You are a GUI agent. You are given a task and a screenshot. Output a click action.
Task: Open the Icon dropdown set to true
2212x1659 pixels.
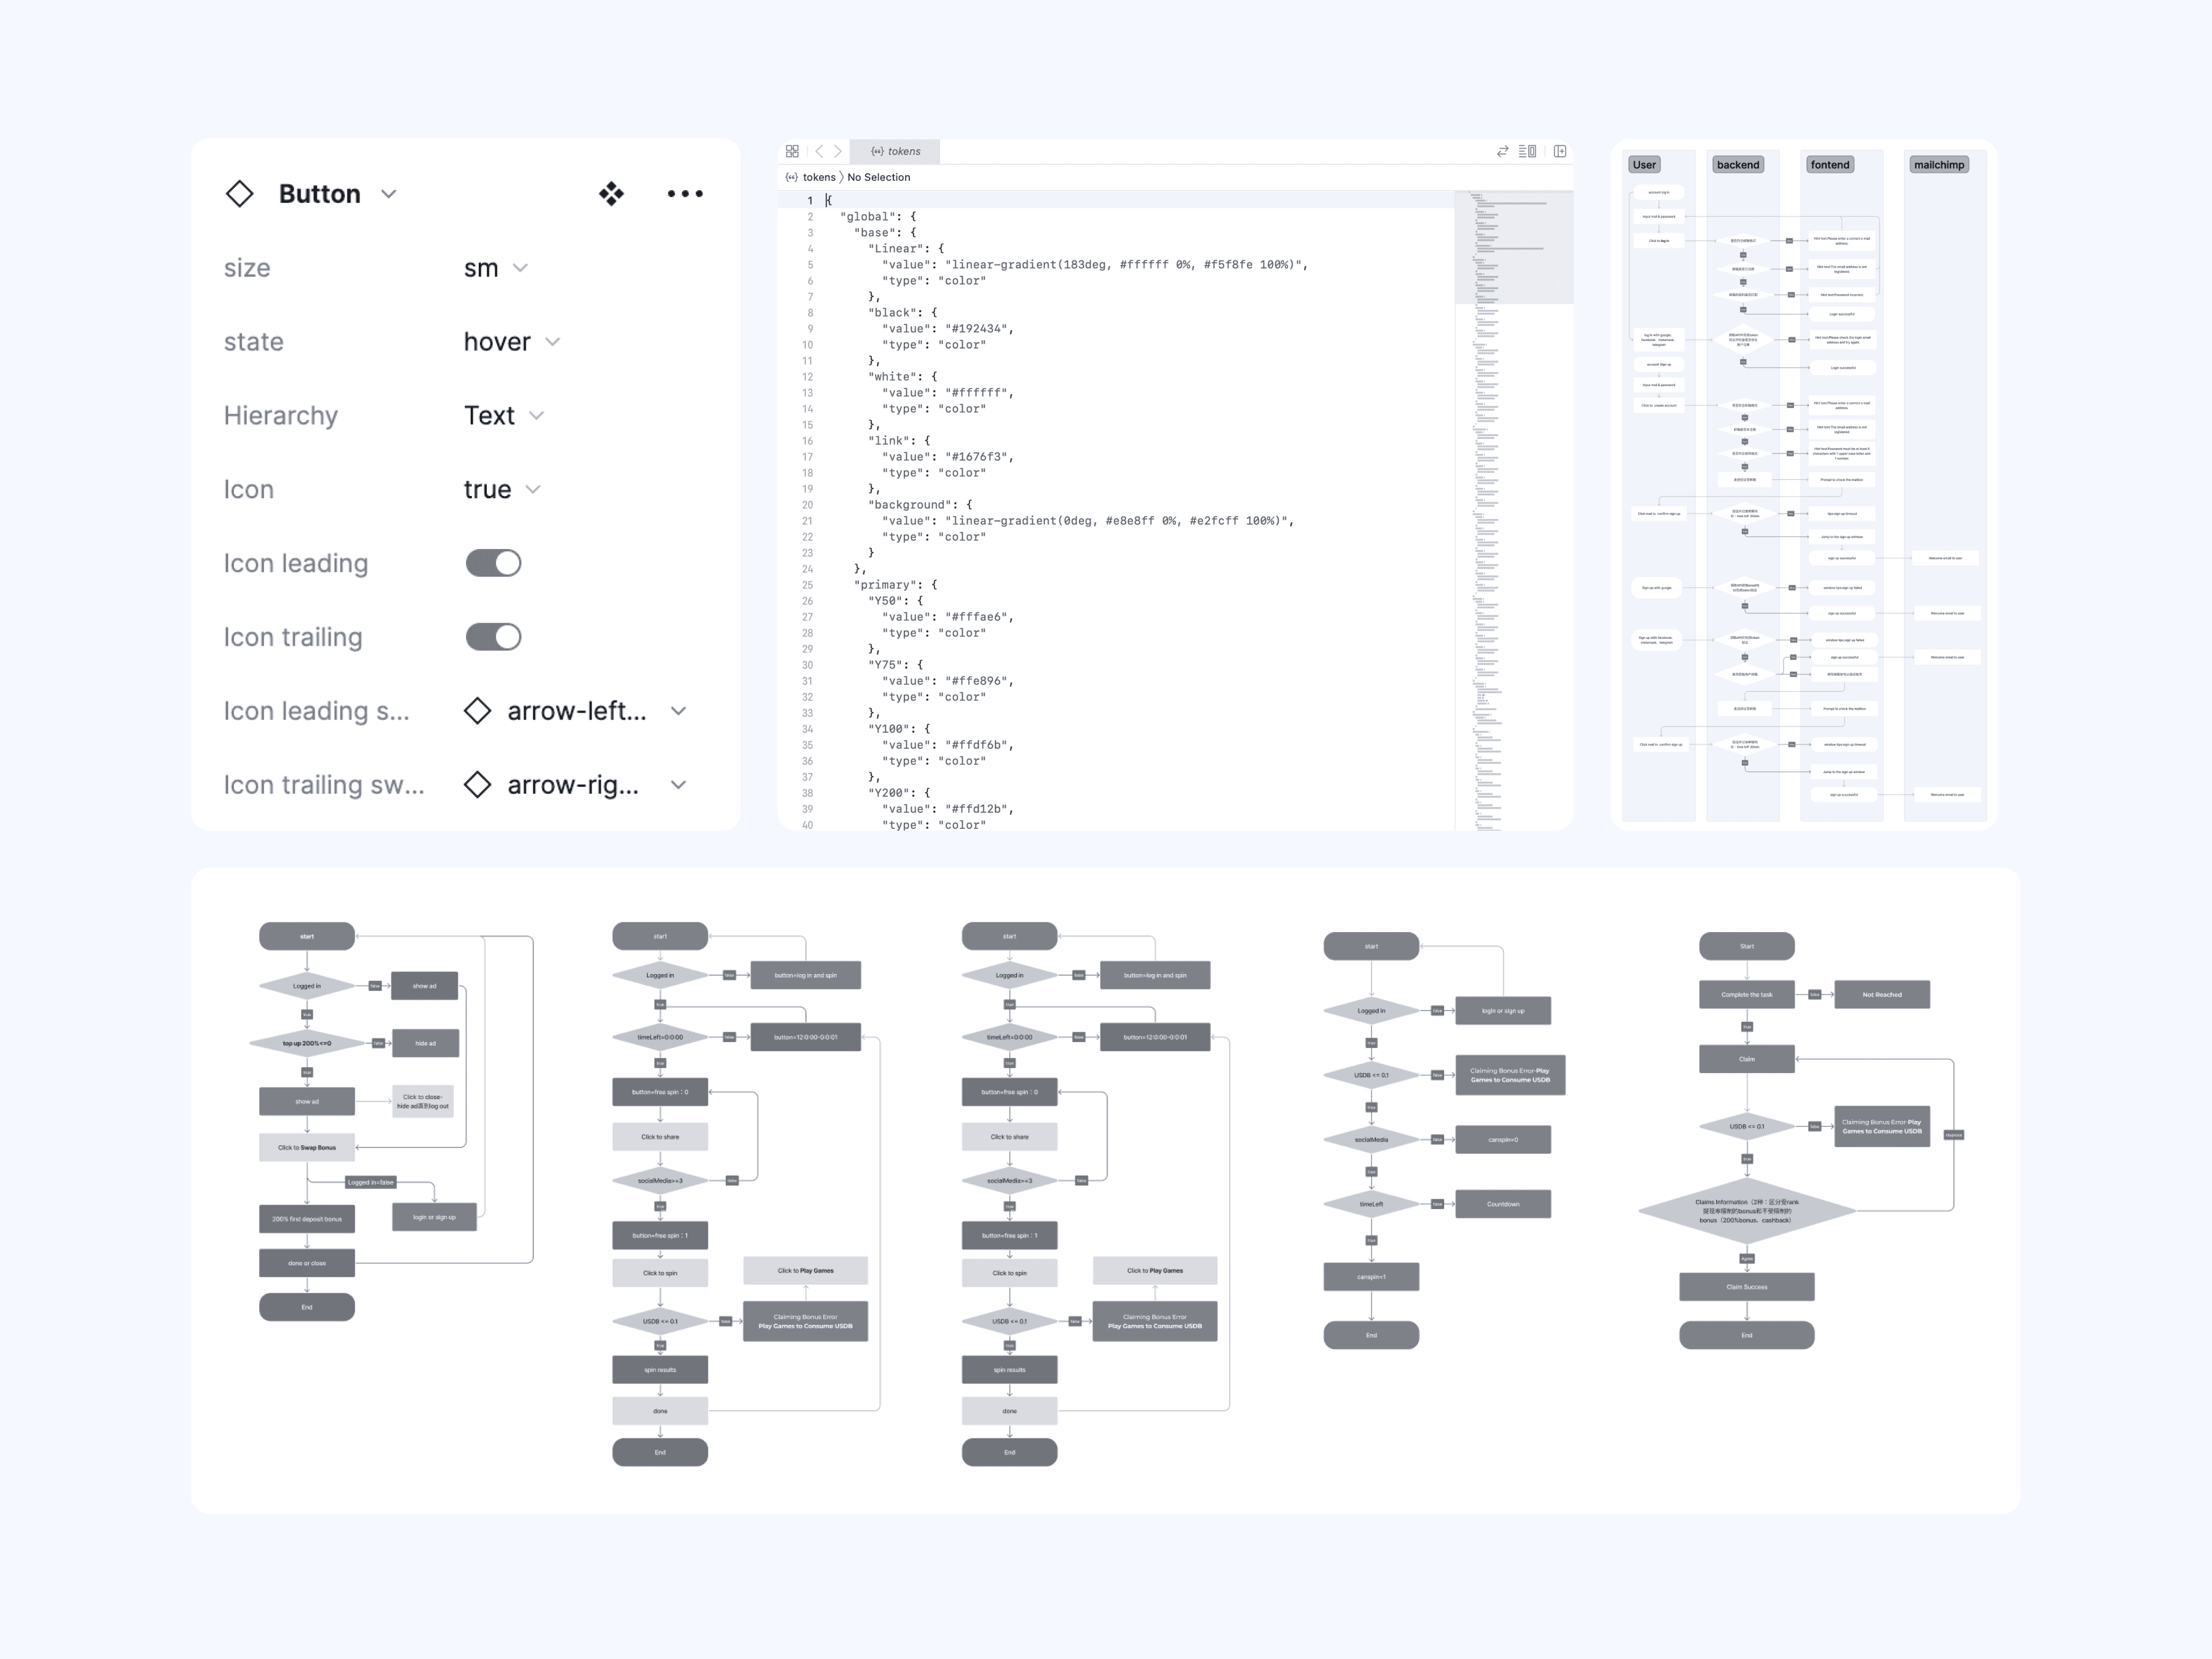tap(502, 490)
